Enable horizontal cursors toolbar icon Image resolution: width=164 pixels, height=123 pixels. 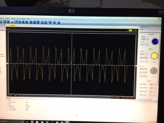pyautogui.click(x=26, y=22)
